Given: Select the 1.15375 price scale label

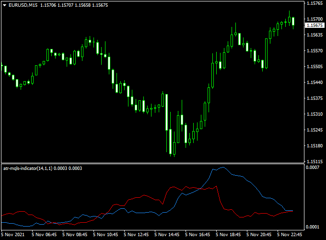Looking at the screenshot, I should pos(315,98).
